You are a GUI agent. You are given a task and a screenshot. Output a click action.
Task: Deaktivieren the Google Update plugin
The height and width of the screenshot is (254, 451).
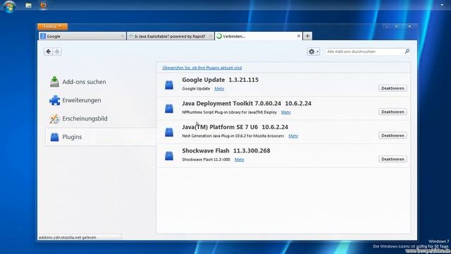click(x=393, y=88)
